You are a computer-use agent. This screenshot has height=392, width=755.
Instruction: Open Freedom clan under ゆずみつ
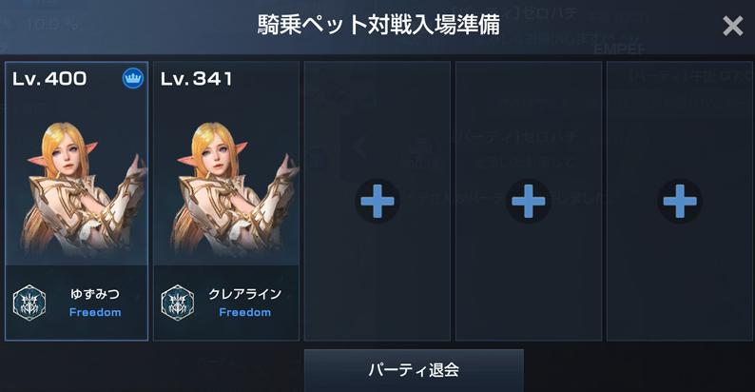[x=95, y=312]
